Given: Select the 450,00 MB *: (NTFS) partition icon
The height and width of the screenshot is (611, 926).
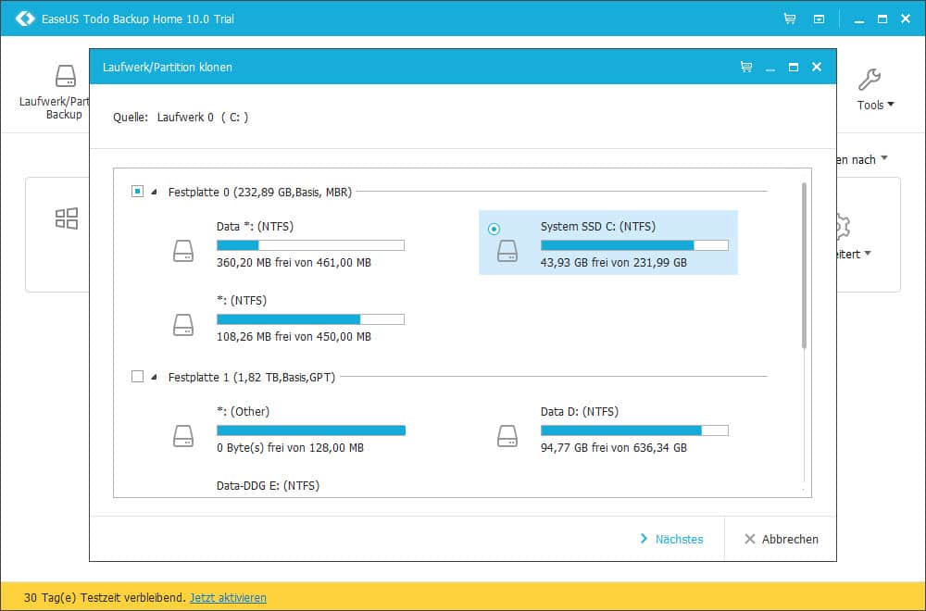Looking at the screenshot, I should [x=183, y=325].
